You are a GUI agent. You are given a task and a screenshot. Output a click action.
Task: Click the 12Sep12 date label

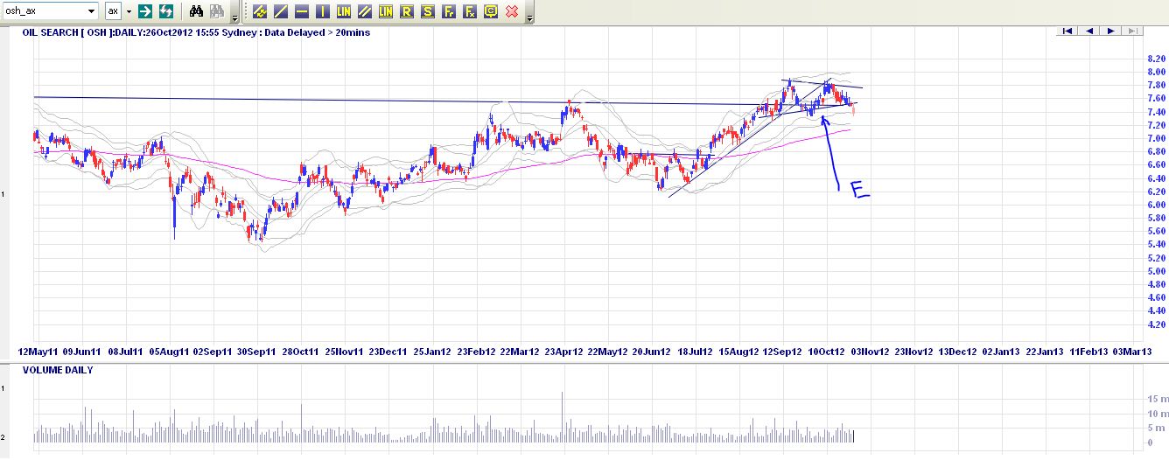click(782, 352)
